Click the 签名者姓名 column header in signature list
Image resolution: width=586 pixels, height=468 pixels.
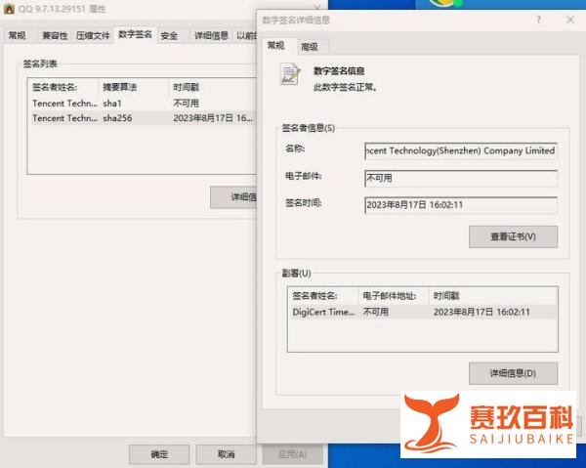[63, 87]
